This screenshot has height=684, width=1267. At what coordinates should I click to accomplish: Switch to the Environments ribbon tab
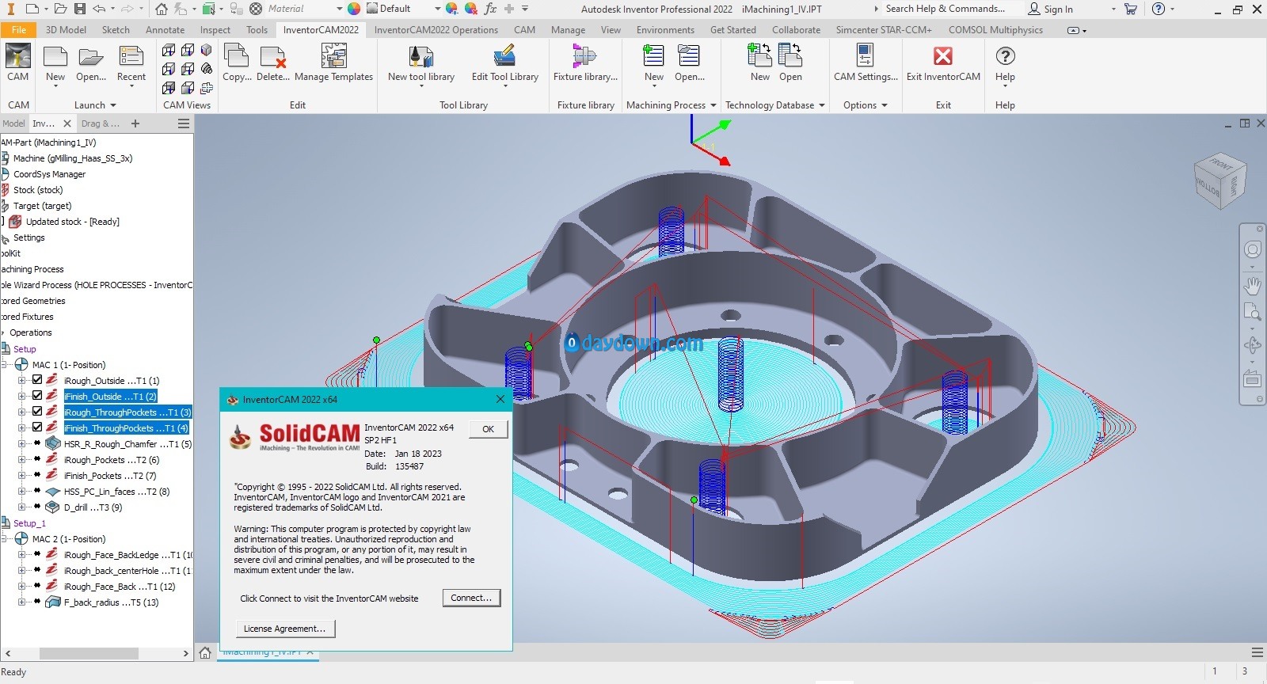pos(665,30)
